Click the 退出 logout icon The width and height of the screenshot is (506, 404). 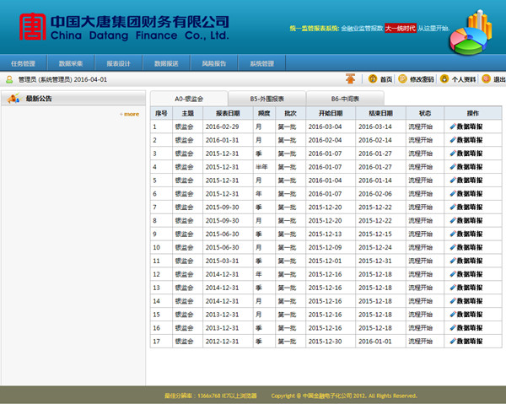486,79
